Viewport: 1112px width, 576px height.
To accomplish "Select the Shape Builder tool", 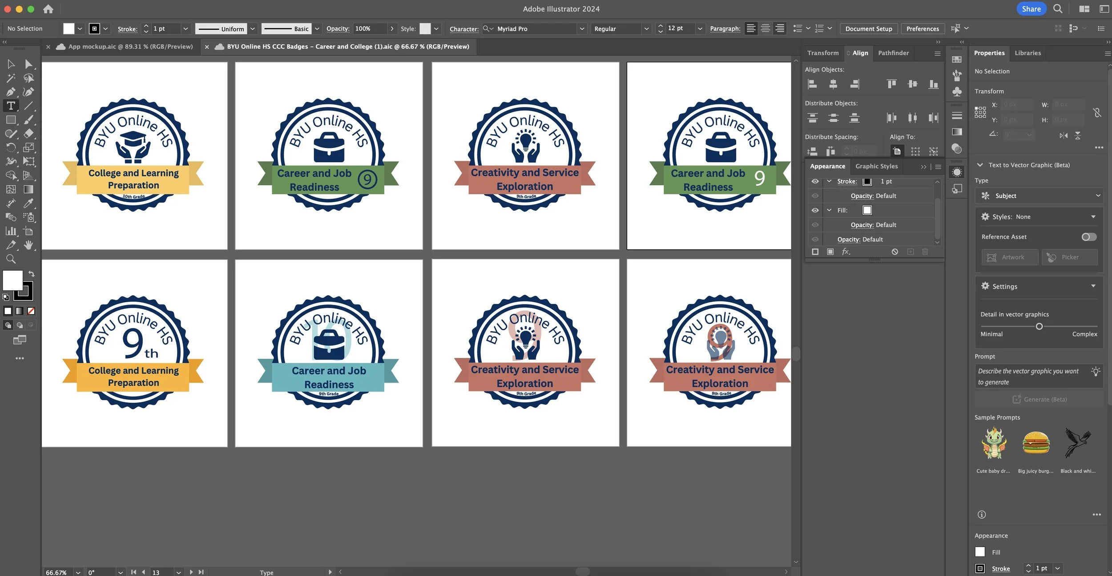I will coord(11,175).
